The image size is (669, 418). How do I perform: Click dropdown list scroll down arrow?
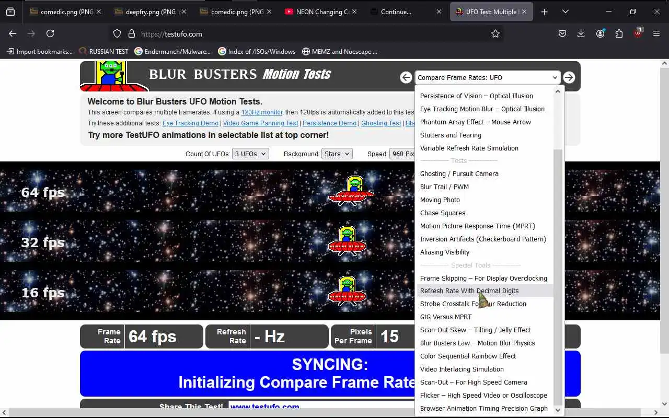click(558, 410)
